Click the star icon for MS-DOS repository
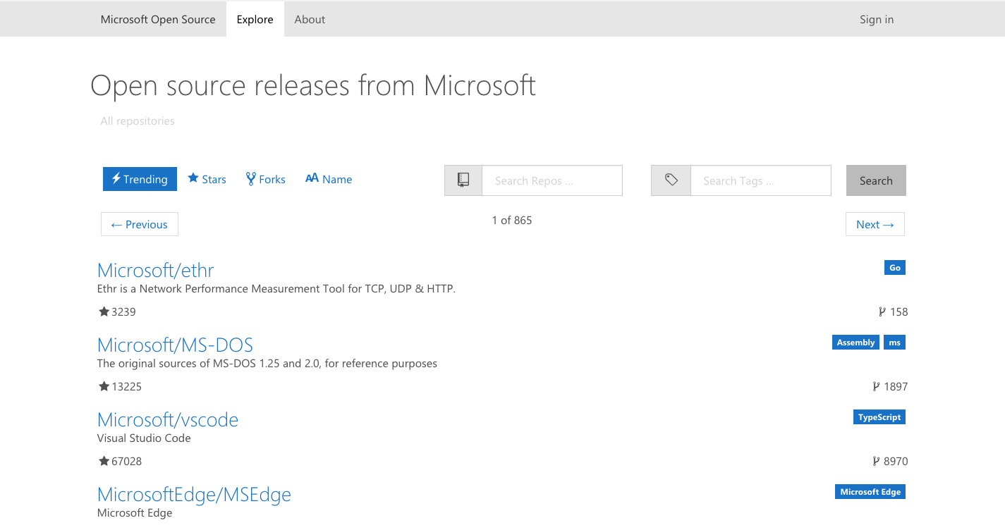1005x530 pixels. pyautogui.click(x=104, y=386)
